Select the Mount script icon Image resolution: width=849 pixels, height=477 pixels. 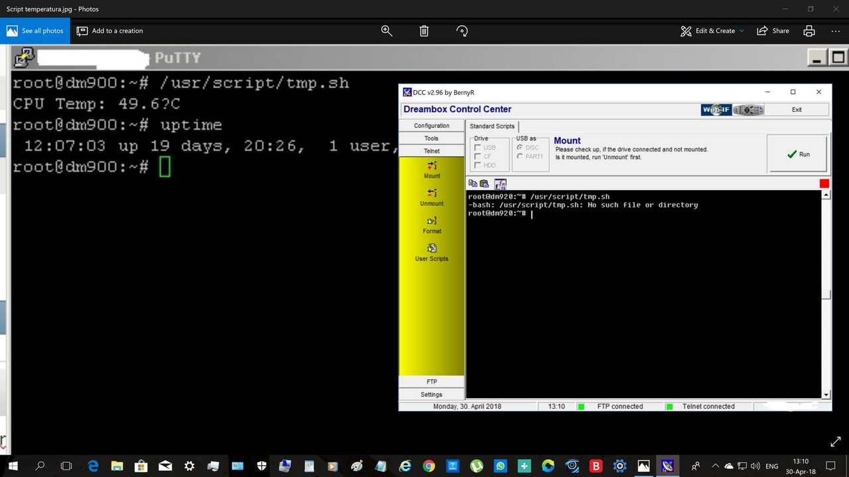click(431, 170)
